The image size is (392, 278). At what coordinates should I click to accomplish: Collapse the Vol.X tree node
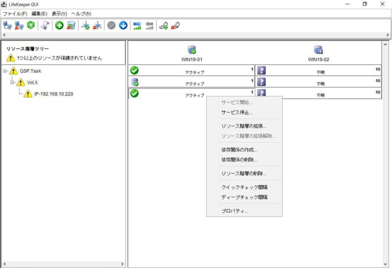pyautogui.click(x=13, y=83)
